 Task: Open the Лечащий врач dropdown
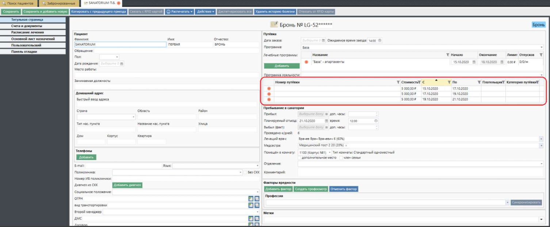(x=541, y=139)
